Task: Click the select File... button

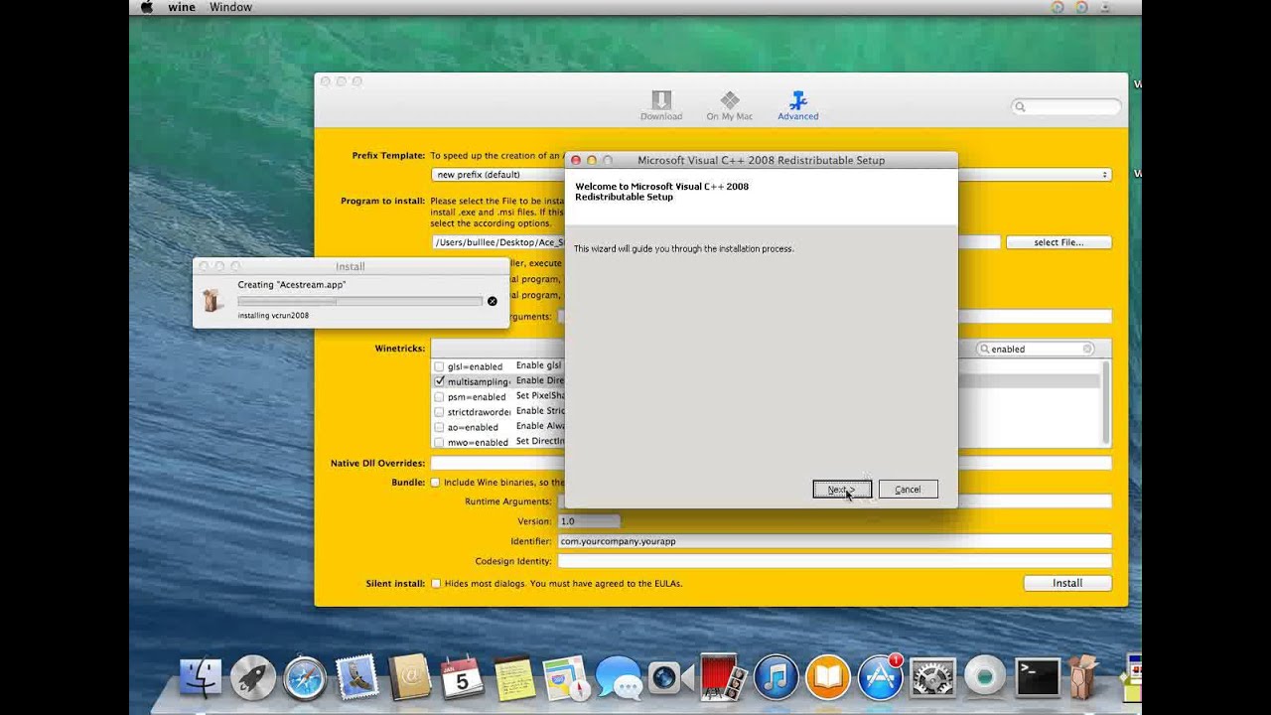Action: click(x=1059, y=242)
